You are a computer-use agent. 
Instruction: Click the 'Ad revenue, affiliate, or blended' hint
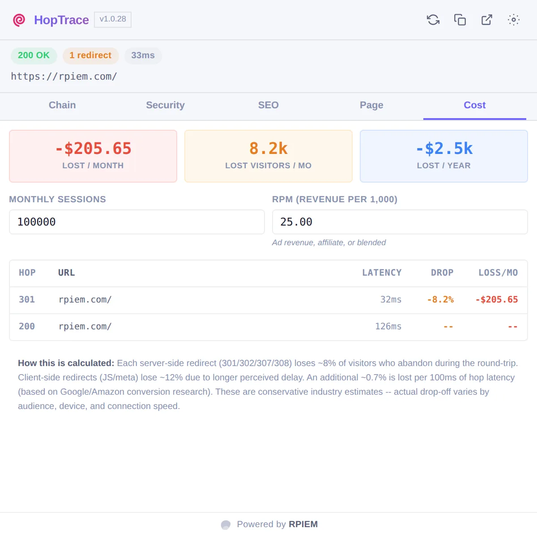coord(329,243)
